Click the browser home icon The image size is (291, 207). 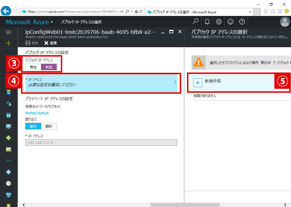click(x=266, y=11)
